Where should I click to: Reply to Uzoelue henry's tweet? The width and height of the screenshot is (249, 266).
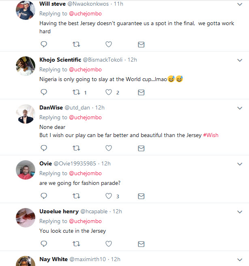44,244
